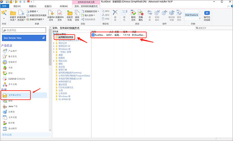Open the Project (H) ribbon tab

tap(17, 6)
